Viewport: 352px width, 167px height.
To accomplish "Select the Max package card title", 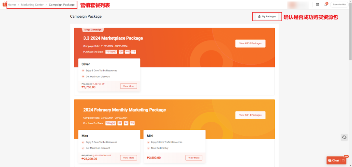I will click(85, 136).
